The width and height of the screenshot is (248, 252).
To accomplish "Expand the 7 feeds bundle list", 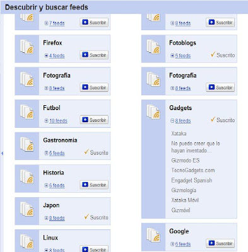I will 46,23.
